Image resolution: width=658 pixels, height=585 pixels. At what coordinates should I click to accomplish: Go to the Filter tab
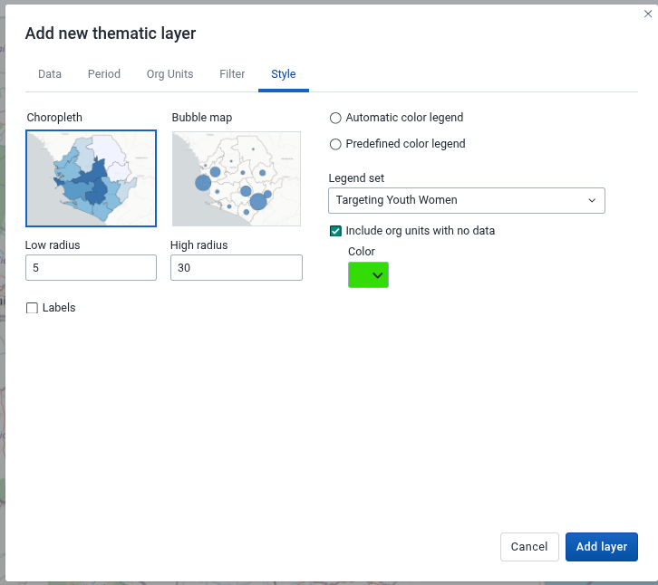(x=232, y=74)
